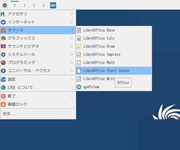Open the グラフィックス menu entry

coord(38,38)
